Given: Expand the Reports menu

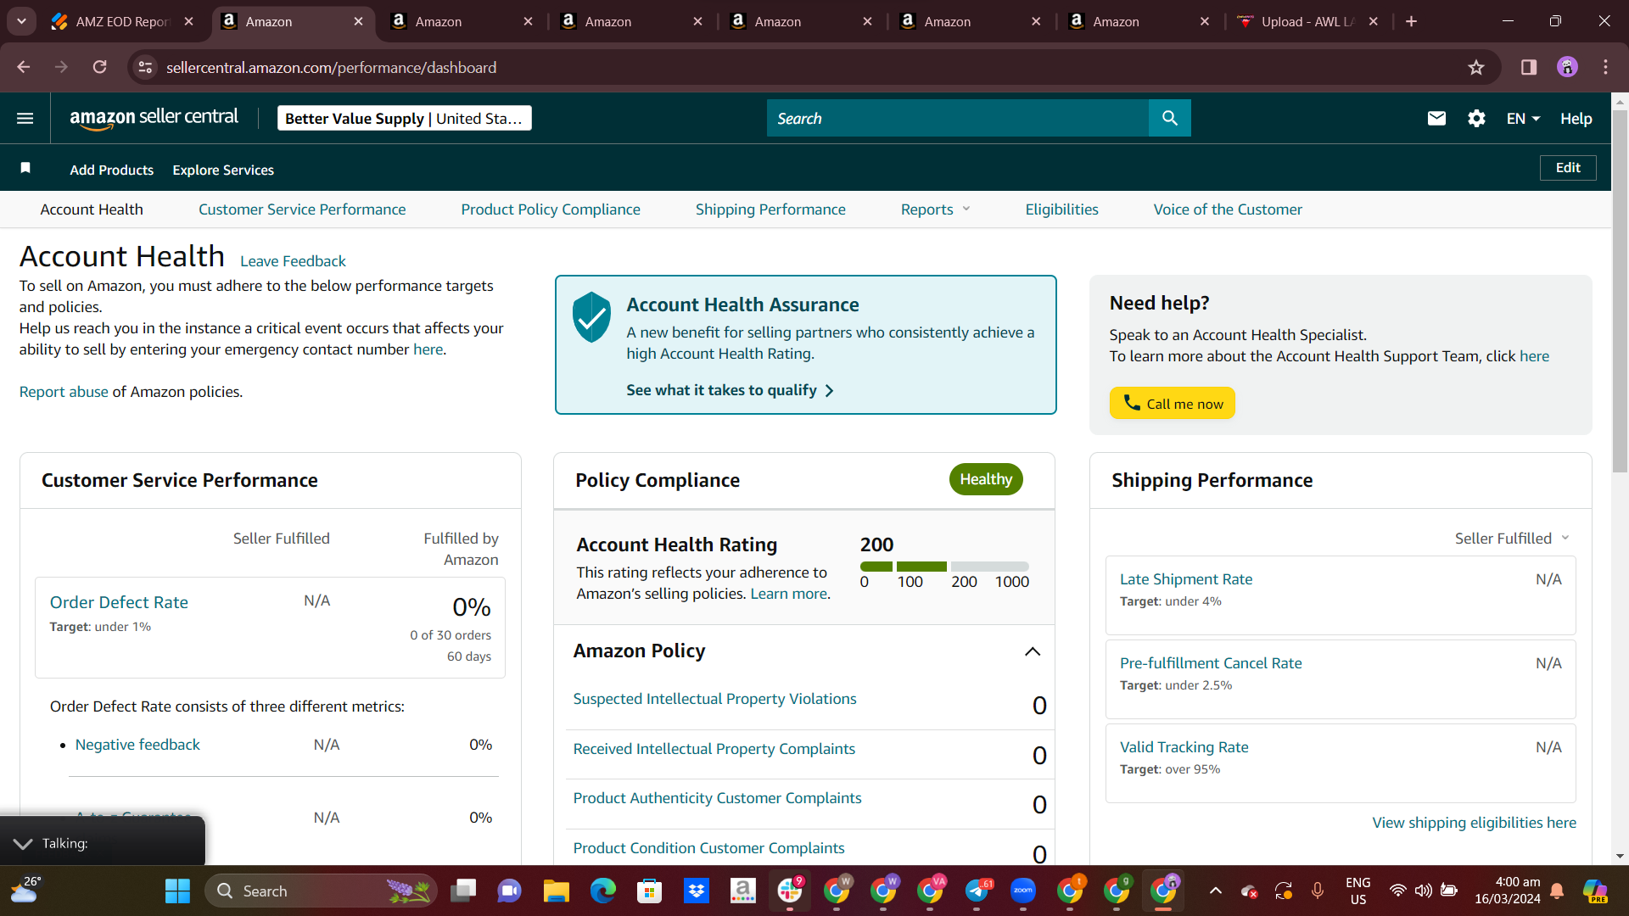Looking at the screenshot, I should coord(935,209).
